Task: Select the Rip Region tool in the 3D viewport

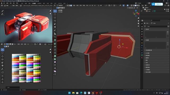Action: pos(55,74)
